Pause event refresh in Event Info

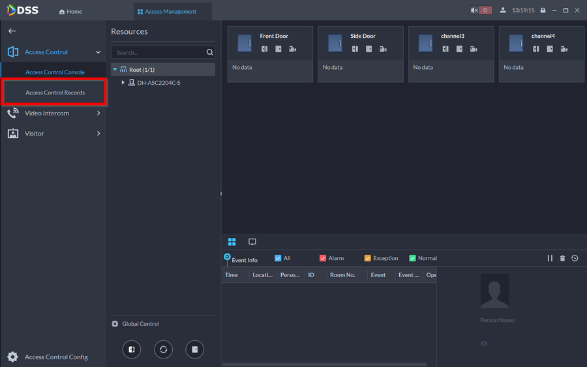tap(550, 259)
